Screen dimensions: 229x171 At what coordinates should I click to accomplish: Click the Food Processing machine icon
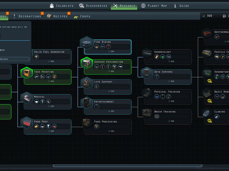point(87,123)
